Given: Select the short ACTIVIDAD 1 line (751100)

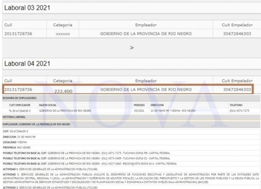Looking at the screenshot, I should point(50,169).
